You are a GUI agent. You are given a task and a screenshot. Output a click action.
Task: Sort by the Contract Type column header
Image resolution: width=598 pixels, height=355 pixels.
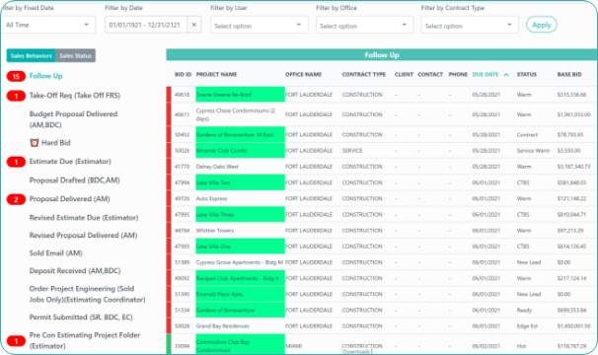pyautogui.click(x=364, y=74)
